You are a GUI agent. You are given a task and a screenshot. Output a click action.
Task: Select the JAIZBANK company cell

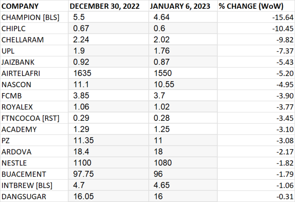point(34,62)
